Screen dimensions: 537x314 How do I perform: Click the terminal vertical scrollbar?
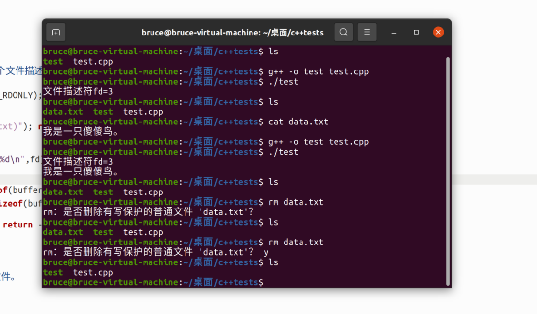point(448,172)
